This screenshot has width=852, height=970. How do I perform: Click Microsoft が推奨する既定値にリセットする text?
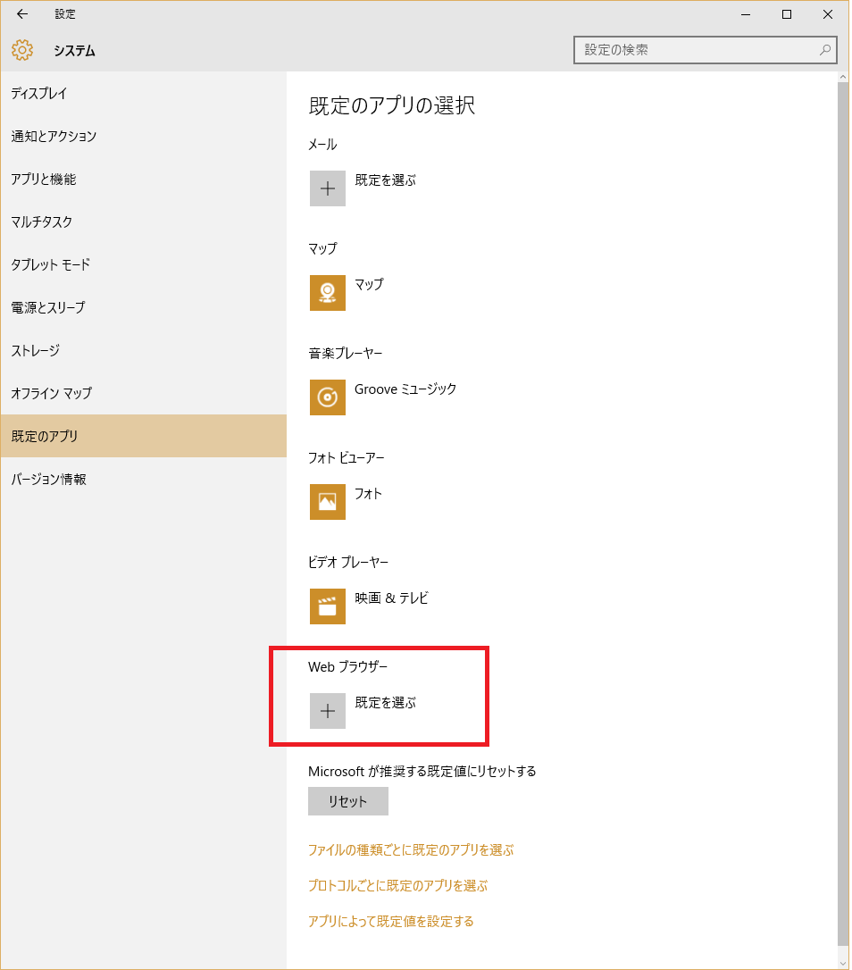422,772
